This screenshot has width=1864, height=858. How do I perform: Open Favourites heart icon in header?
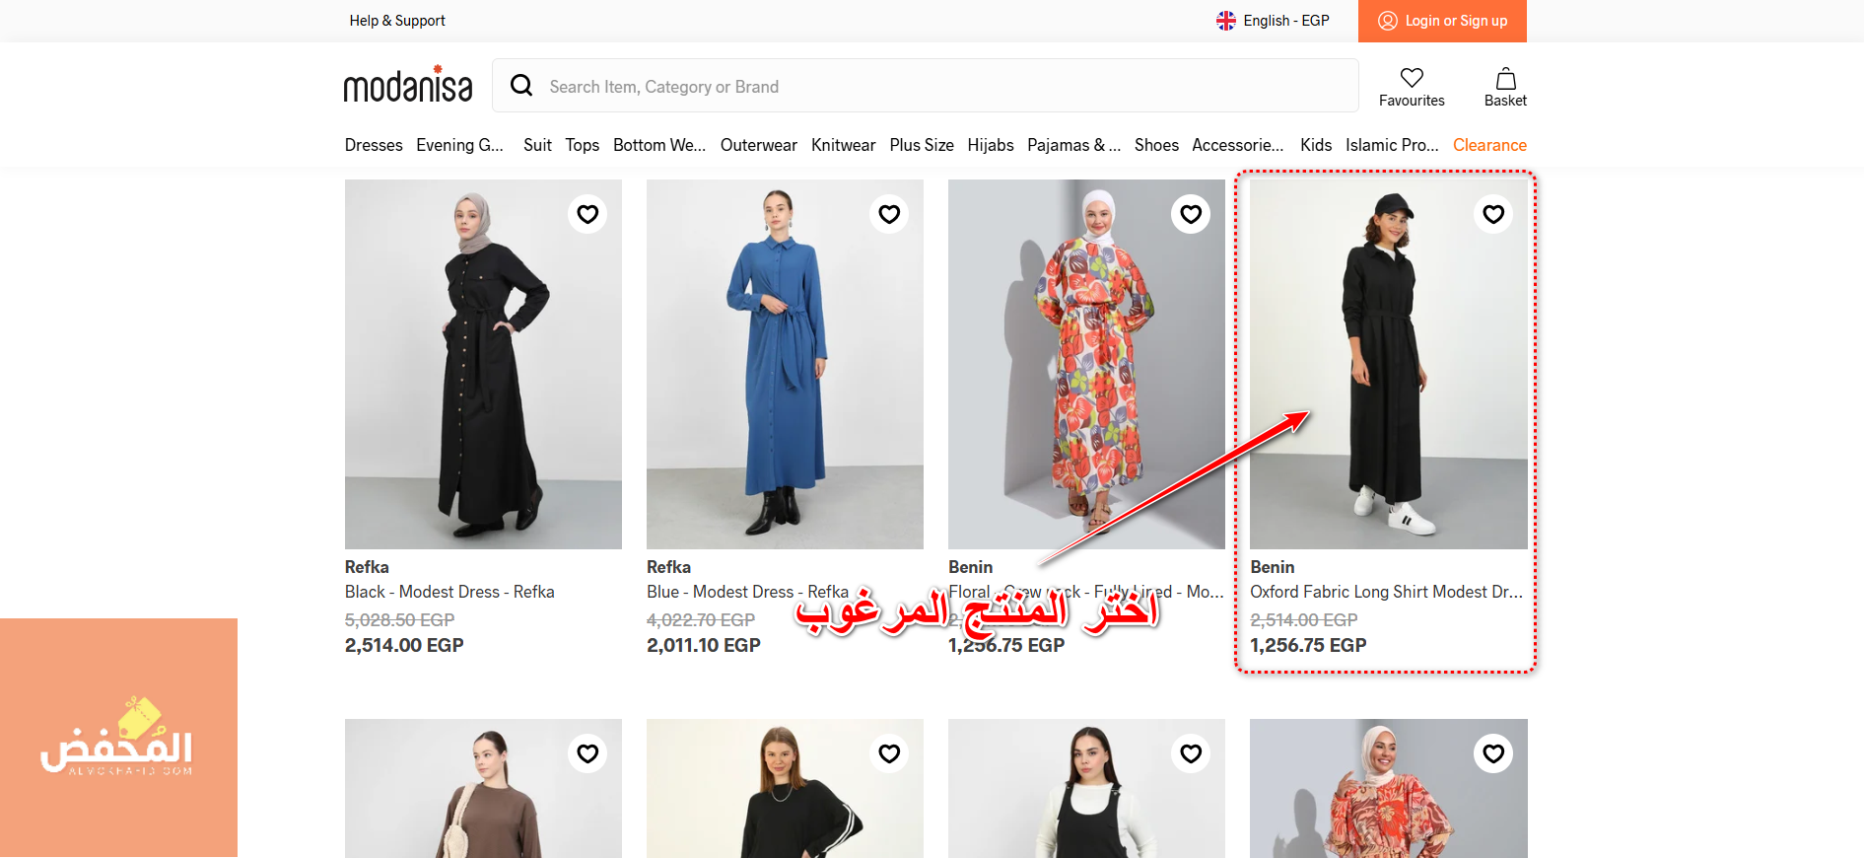(1412, 78)
